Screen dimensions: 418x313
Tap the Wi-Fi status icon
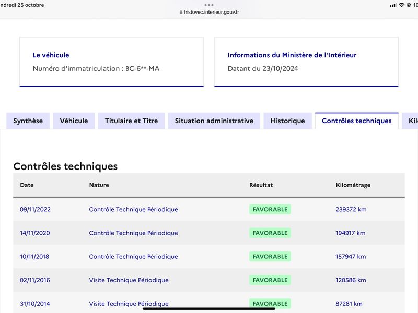[401, 5]
